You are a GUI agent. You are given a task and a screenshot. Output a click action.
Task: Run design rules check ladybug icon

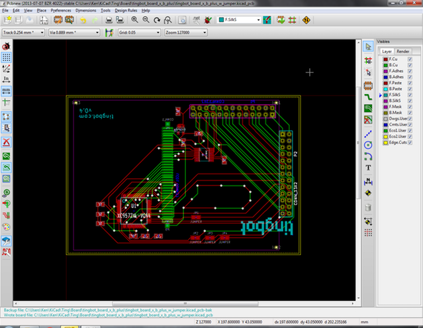pos(208,20)
